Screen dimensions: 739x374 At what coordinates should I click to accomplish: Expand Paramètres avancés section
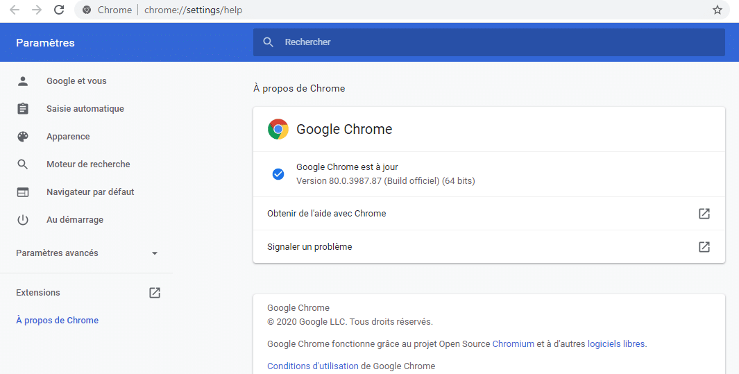click(87, 253)
